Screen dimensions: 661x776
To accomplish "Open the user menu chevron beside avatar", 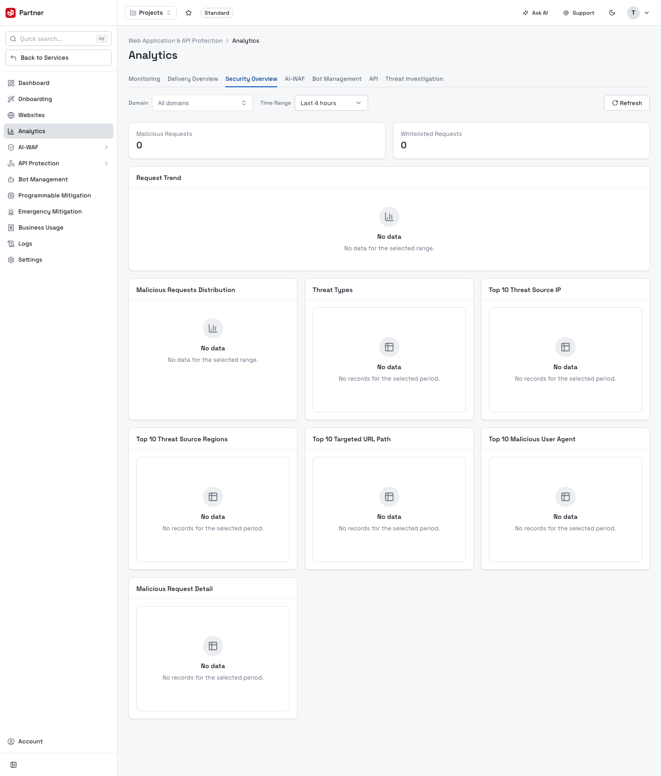I will 647,13.
